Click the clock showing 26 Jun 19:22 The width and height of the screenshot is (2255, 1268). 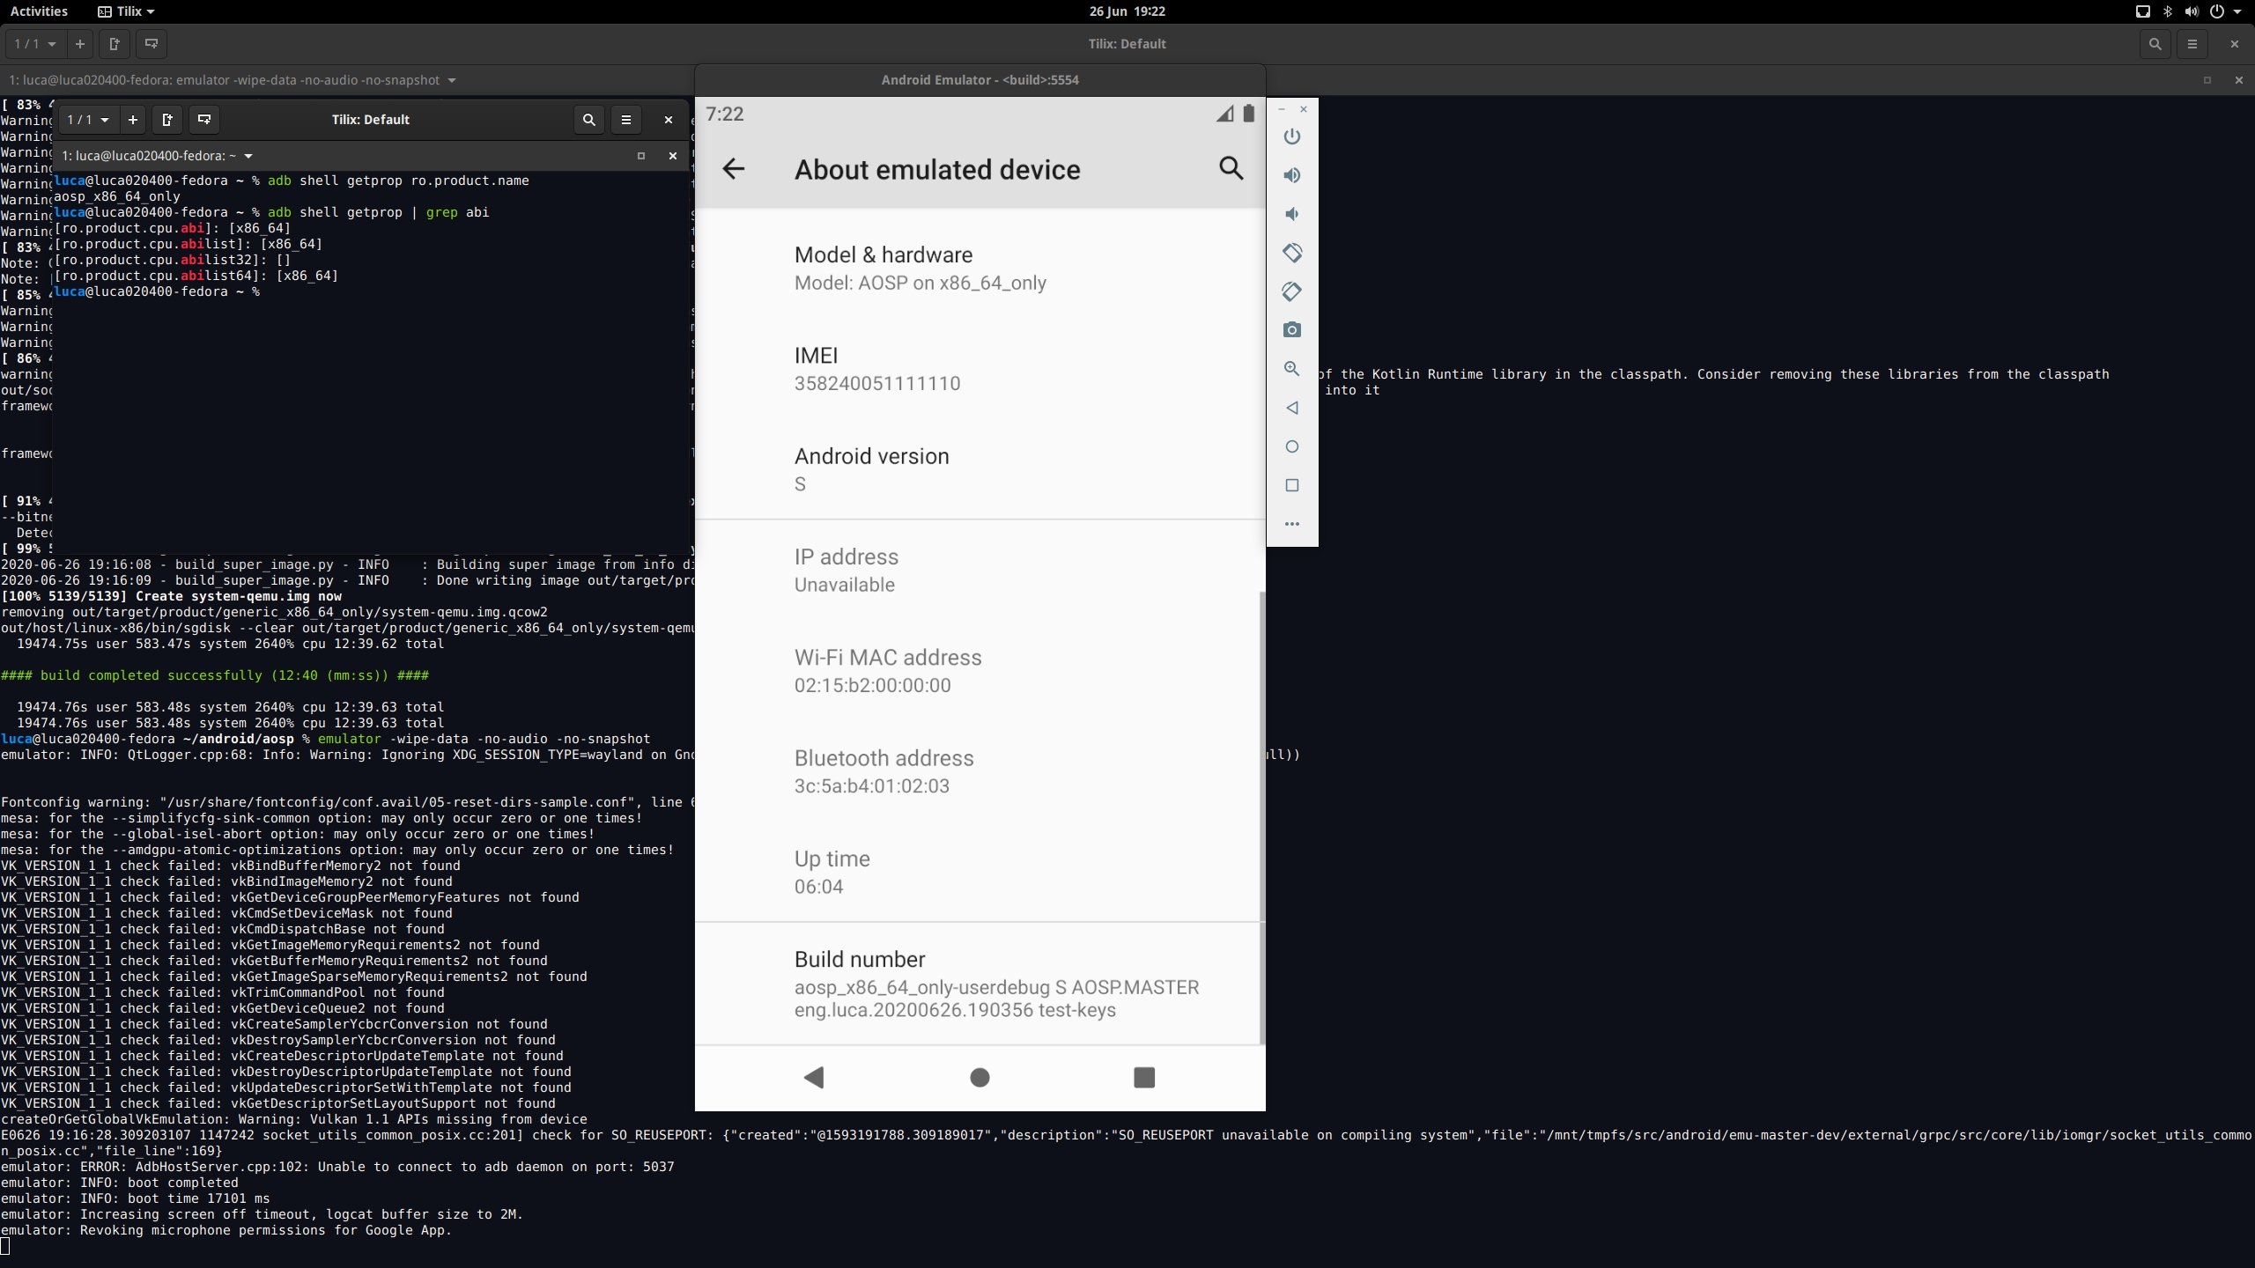point(1127,11)
